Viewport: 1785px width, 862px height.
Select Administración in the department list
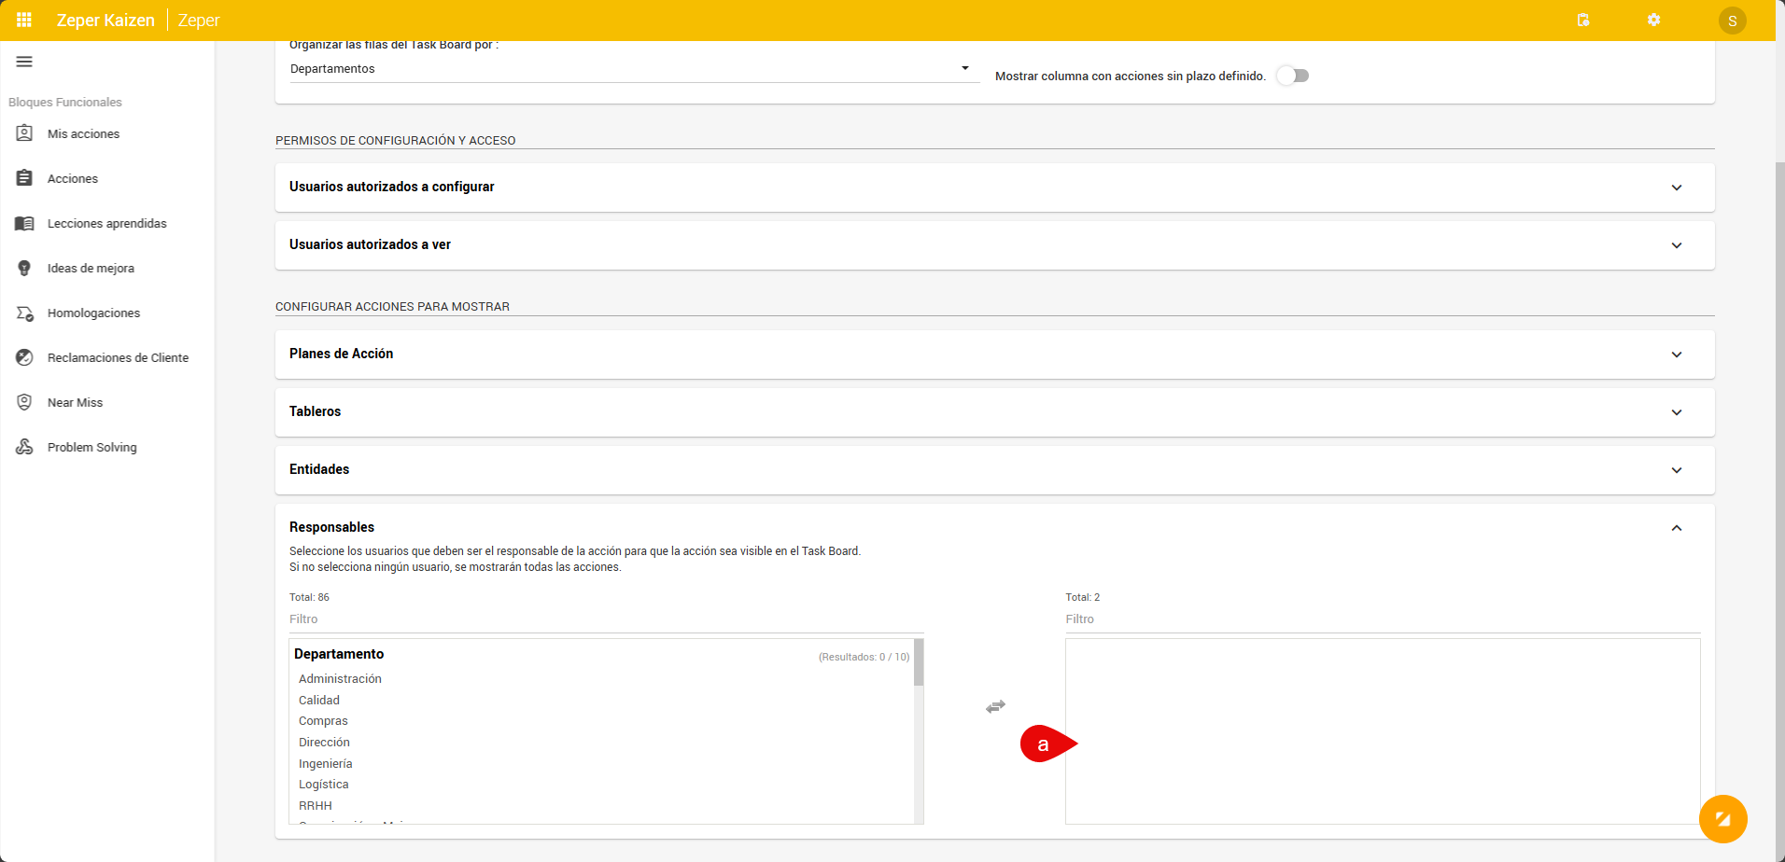coord(340,679)
